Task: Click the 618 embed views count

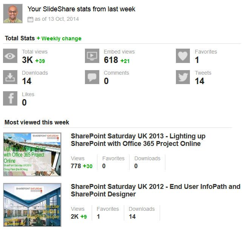Action: pyautogui.click(x=111, y=60)
